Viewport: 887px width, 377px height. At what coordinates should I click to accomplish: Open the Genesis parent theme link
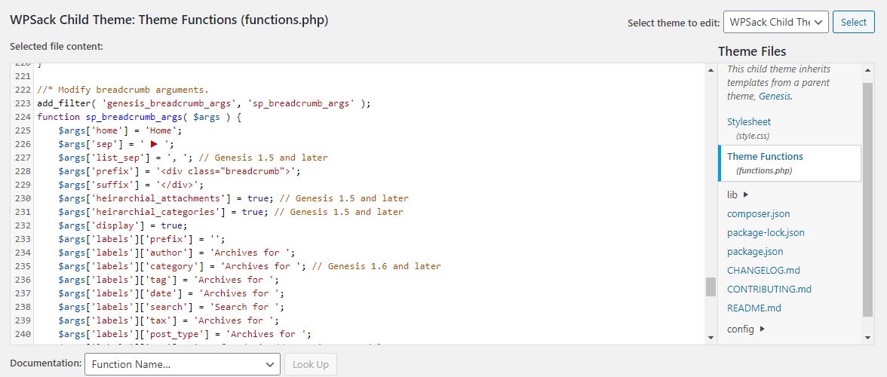click(775, 96)
